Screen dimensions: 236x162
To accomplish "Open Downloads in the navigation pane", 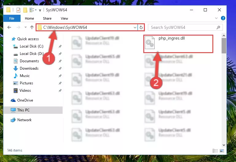I will (x=29, y=68).
